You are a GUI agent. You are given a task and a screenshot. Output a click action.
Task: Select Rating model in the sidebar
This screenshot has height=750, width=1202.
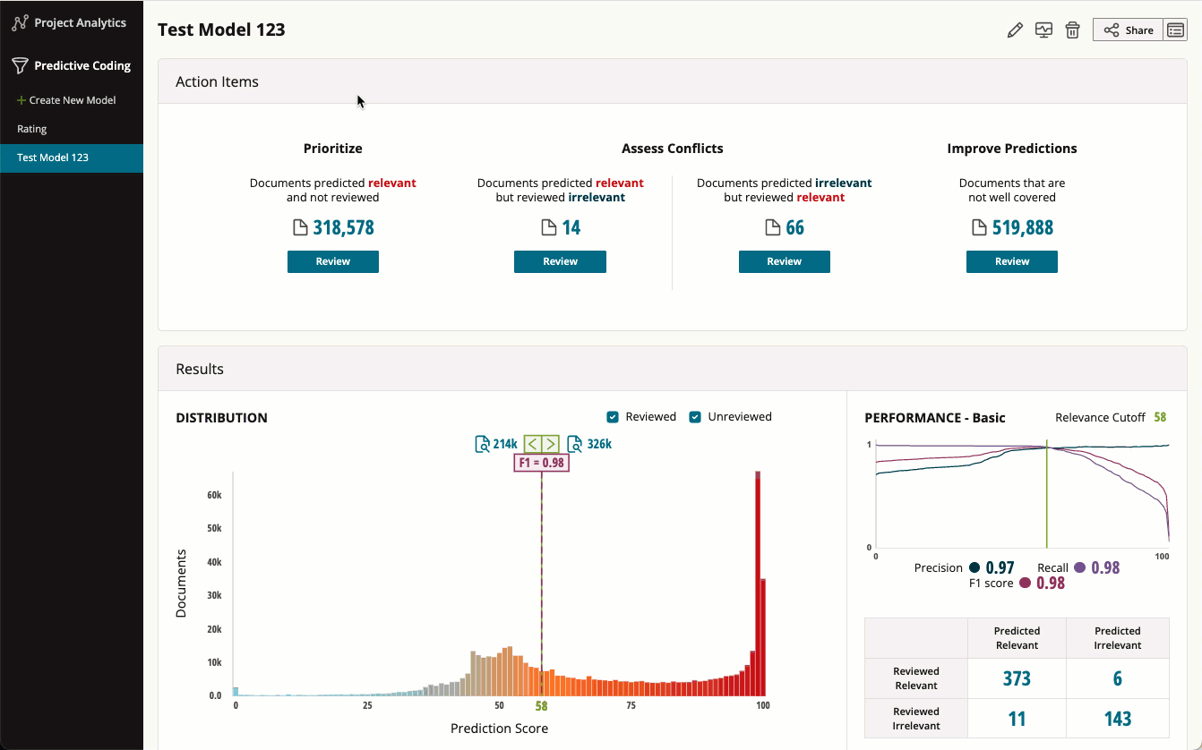(x=32, y=129)
